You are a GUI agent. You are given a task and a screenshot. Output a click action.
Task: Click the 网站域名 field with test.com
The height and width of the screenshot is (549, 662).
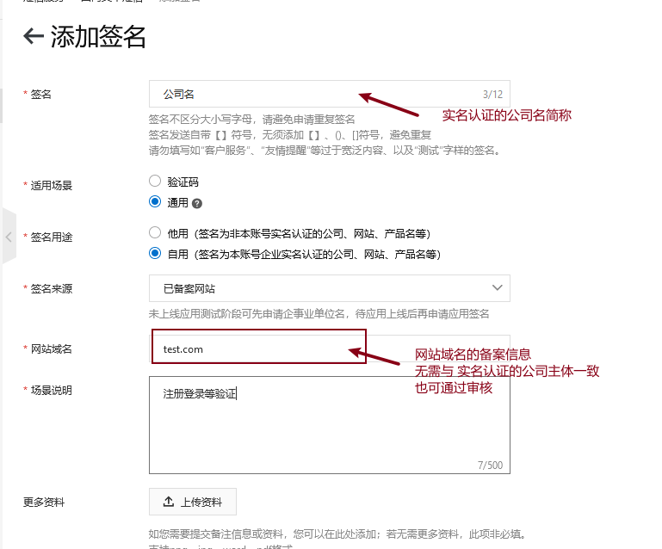[x=258, y=349]
